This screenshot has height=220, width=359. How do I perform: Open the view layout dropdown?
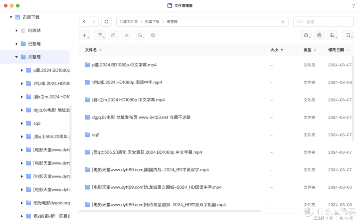332,35
